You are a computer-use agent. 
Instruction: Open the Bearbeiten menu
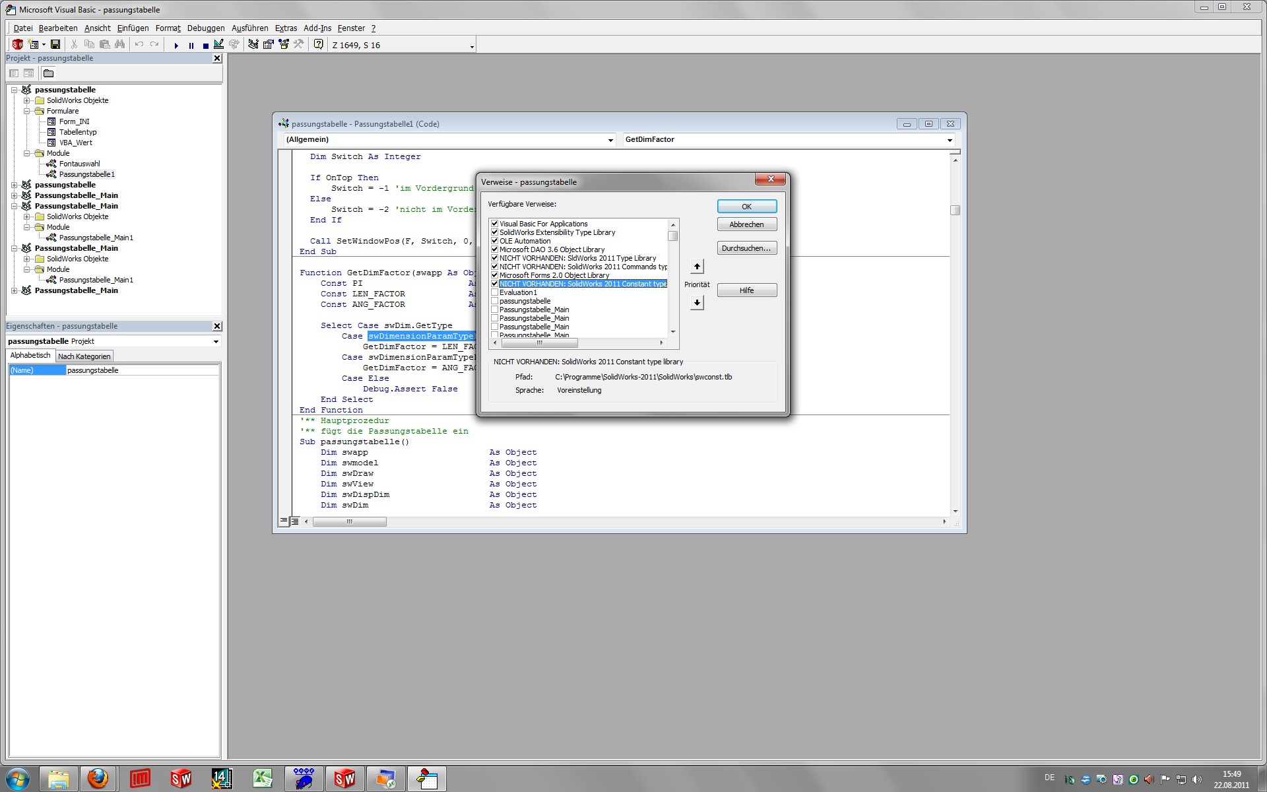click(57, 28)
